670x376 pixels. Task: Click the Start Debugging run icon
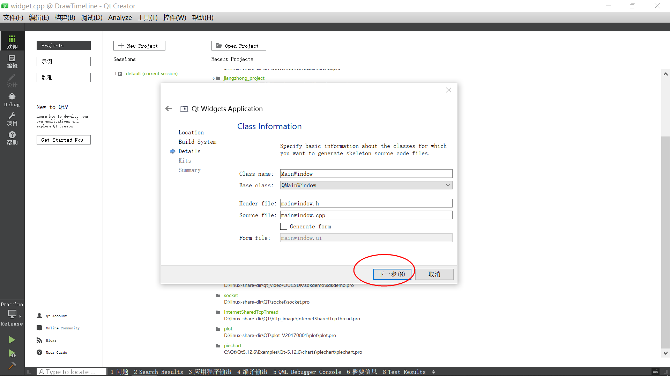(x=12, y=353)
